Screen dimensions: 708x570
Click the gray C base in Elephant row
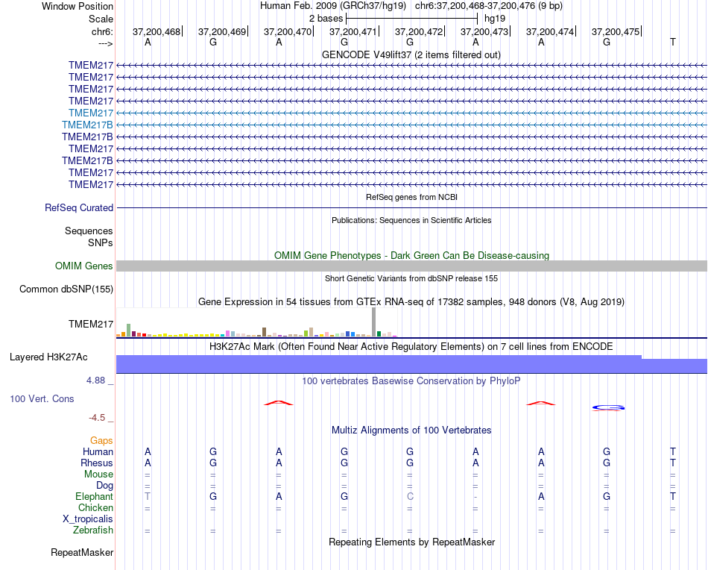(x=410, y=497)
